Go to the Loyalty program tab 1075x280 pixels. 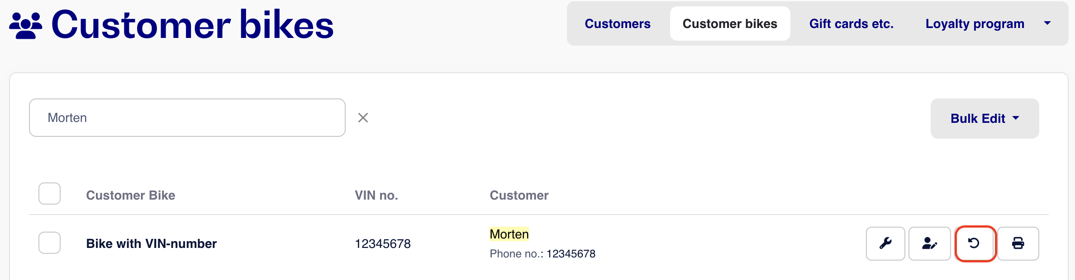(x=975, y=23)
